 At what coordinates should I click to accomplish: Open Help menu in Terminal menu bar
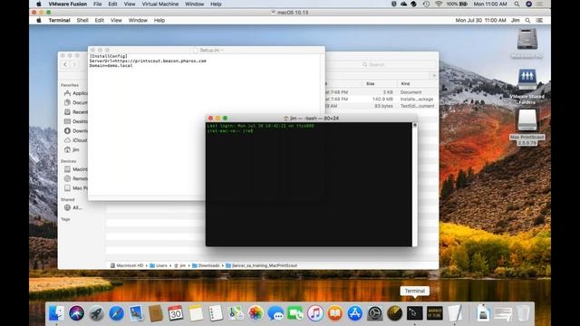[x=159, y=20]
